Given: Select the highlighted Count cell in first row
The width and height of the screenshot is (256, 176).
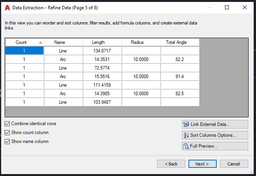Looking at the screenshot, I should point(24,51).
